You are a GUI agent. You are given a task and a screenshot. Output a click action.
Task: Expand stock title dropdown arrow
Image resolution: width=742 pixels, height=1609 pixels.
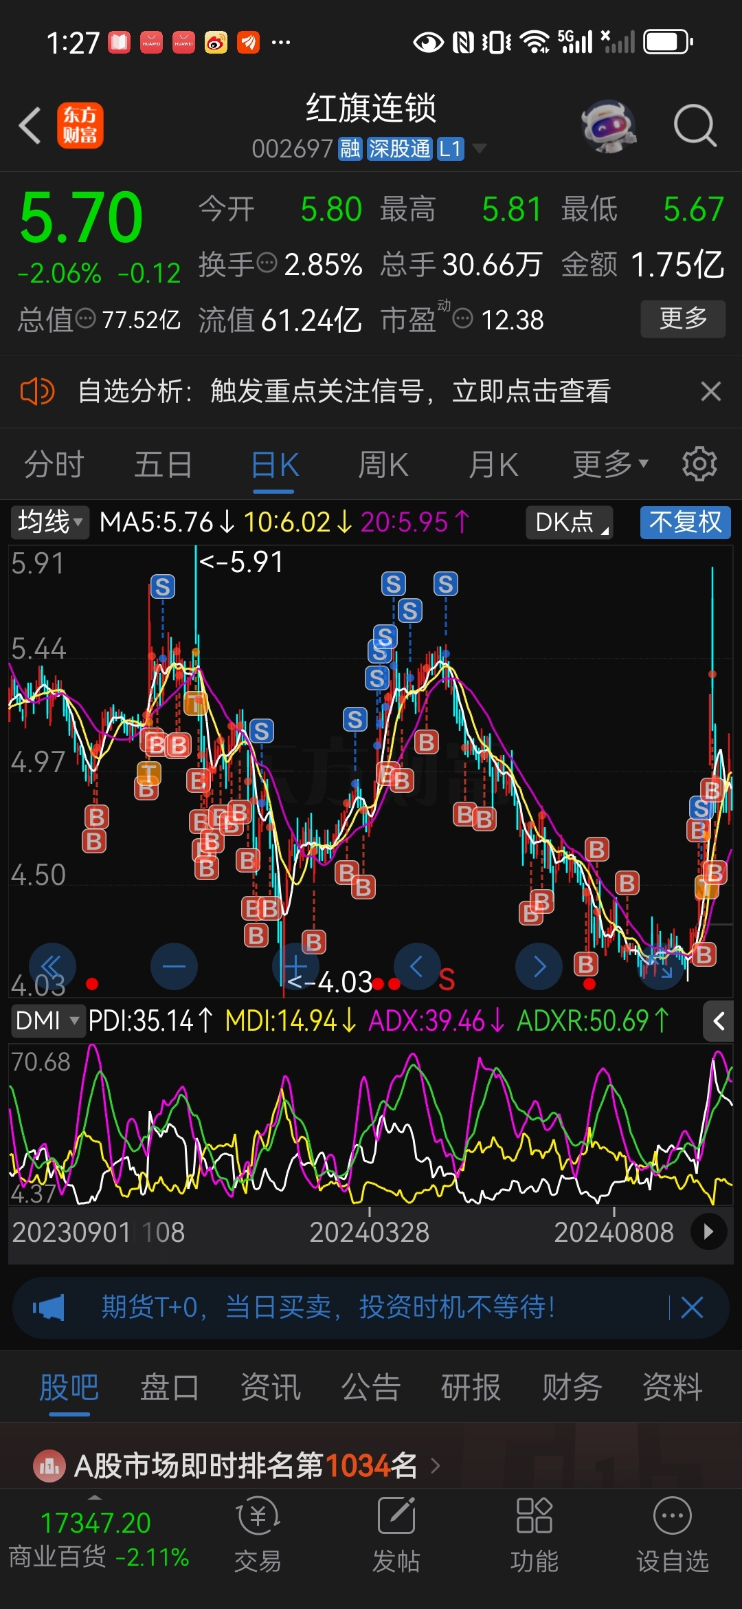tap(479, 149)
